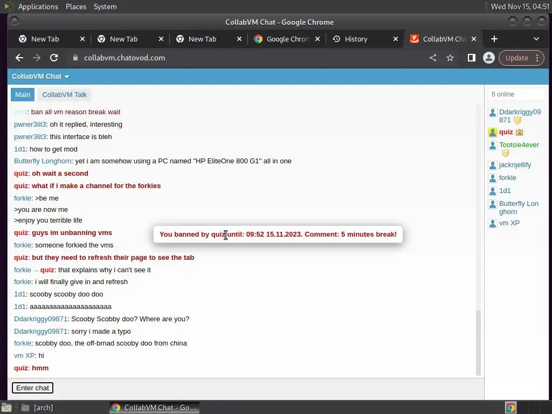The width and height of the screenshot is (552, 414).
Task: Open Ddarkriggy09871 in the user list
Action: click(x=520, y=116)
